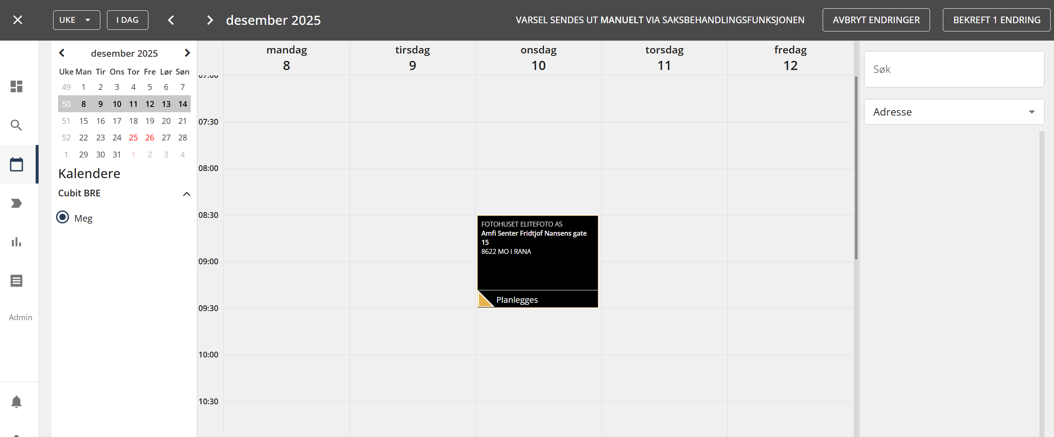Select December 7 in mini calendar

182,87
